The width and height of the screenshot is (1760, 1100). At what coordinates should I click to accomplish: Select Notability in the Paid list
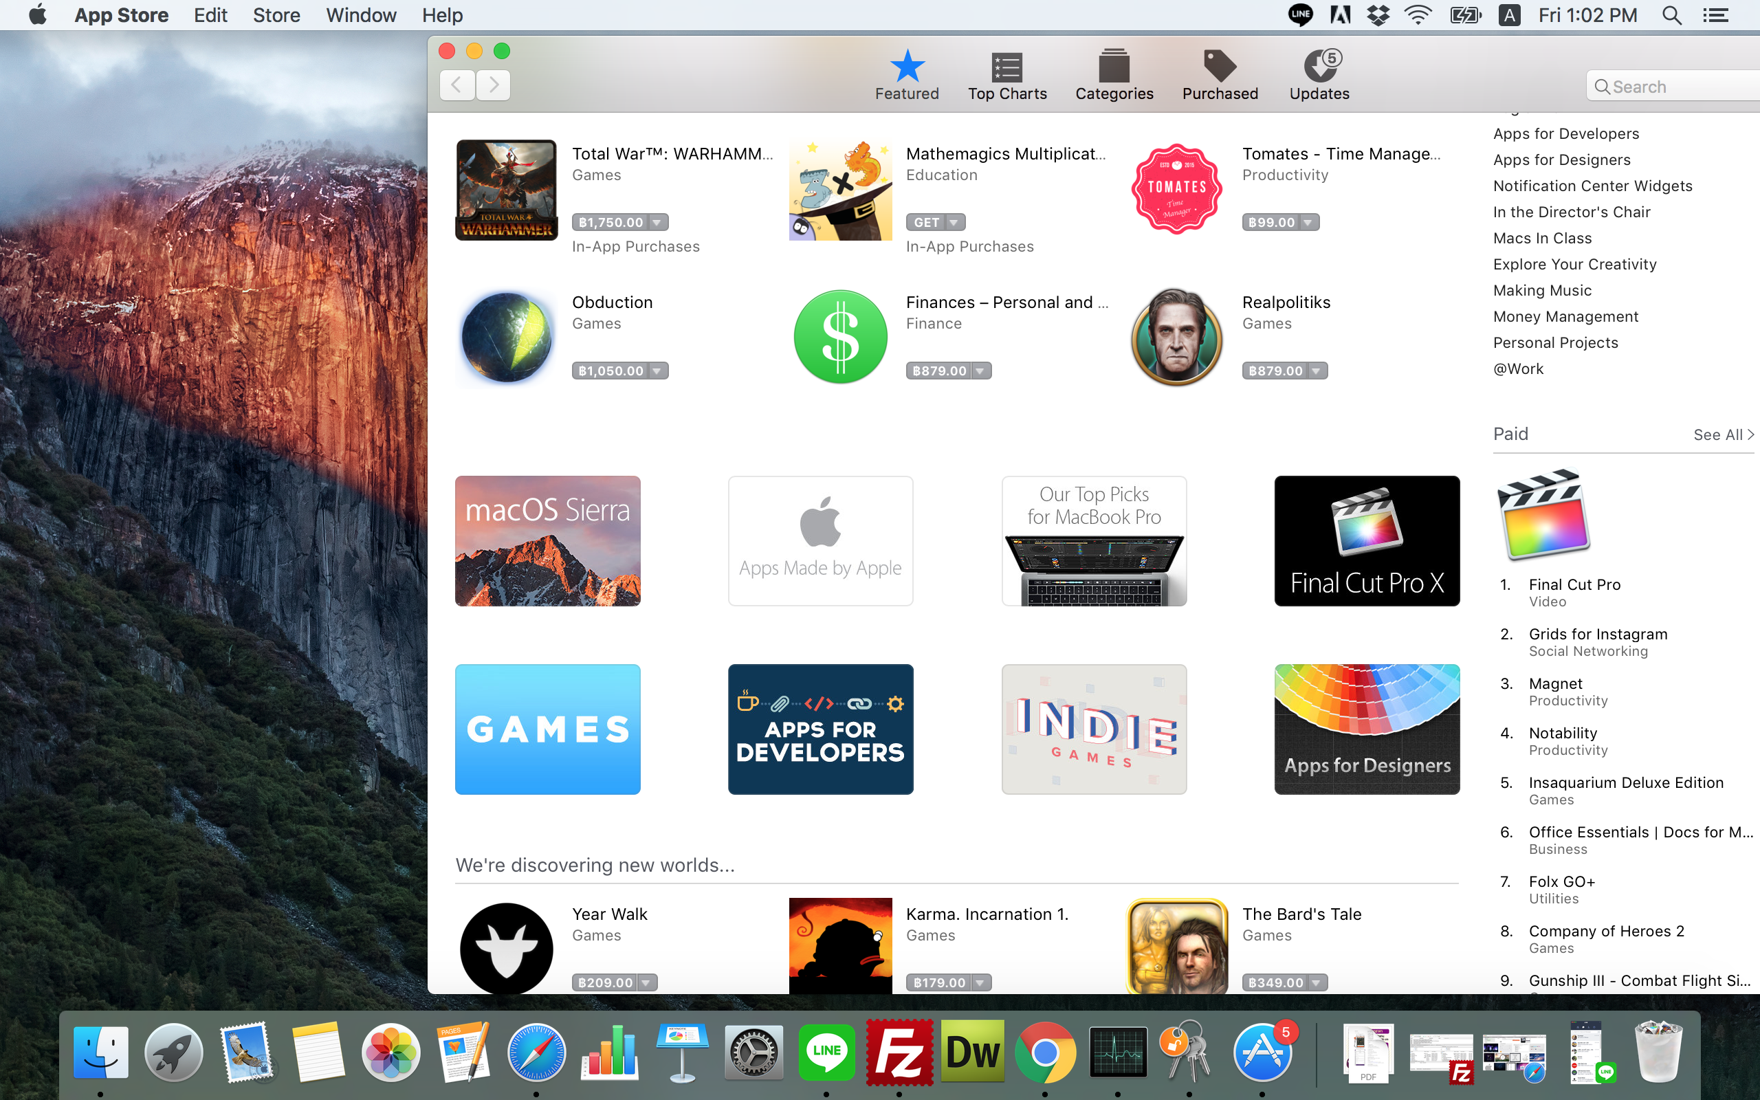click(1563, 734)
